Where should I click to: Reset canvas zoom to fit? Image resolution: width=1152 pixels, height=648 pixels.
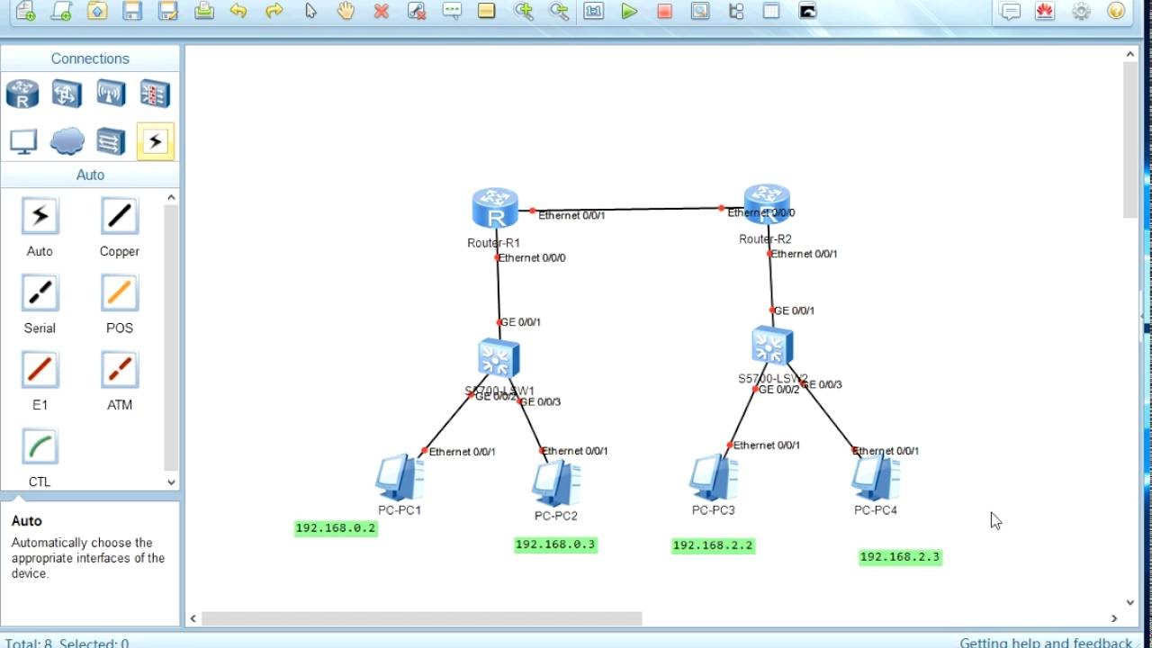(593, 11)
